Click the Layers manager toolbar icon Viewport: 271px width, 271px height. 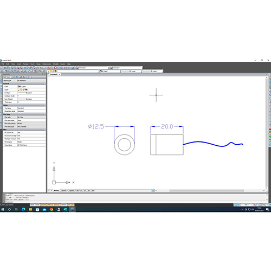pos(2,71)
